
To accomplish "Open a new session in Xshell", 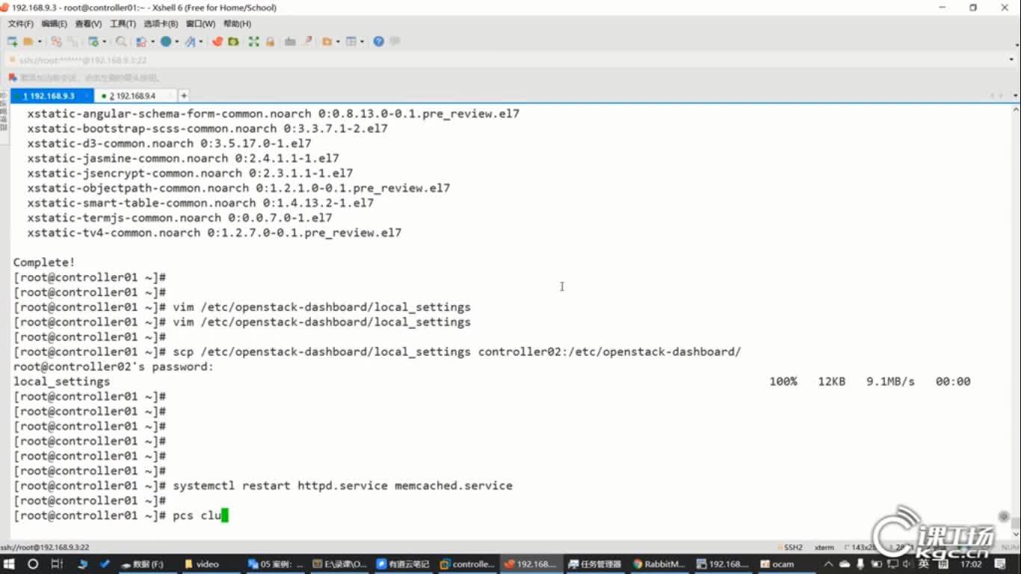I will [11, 41].
